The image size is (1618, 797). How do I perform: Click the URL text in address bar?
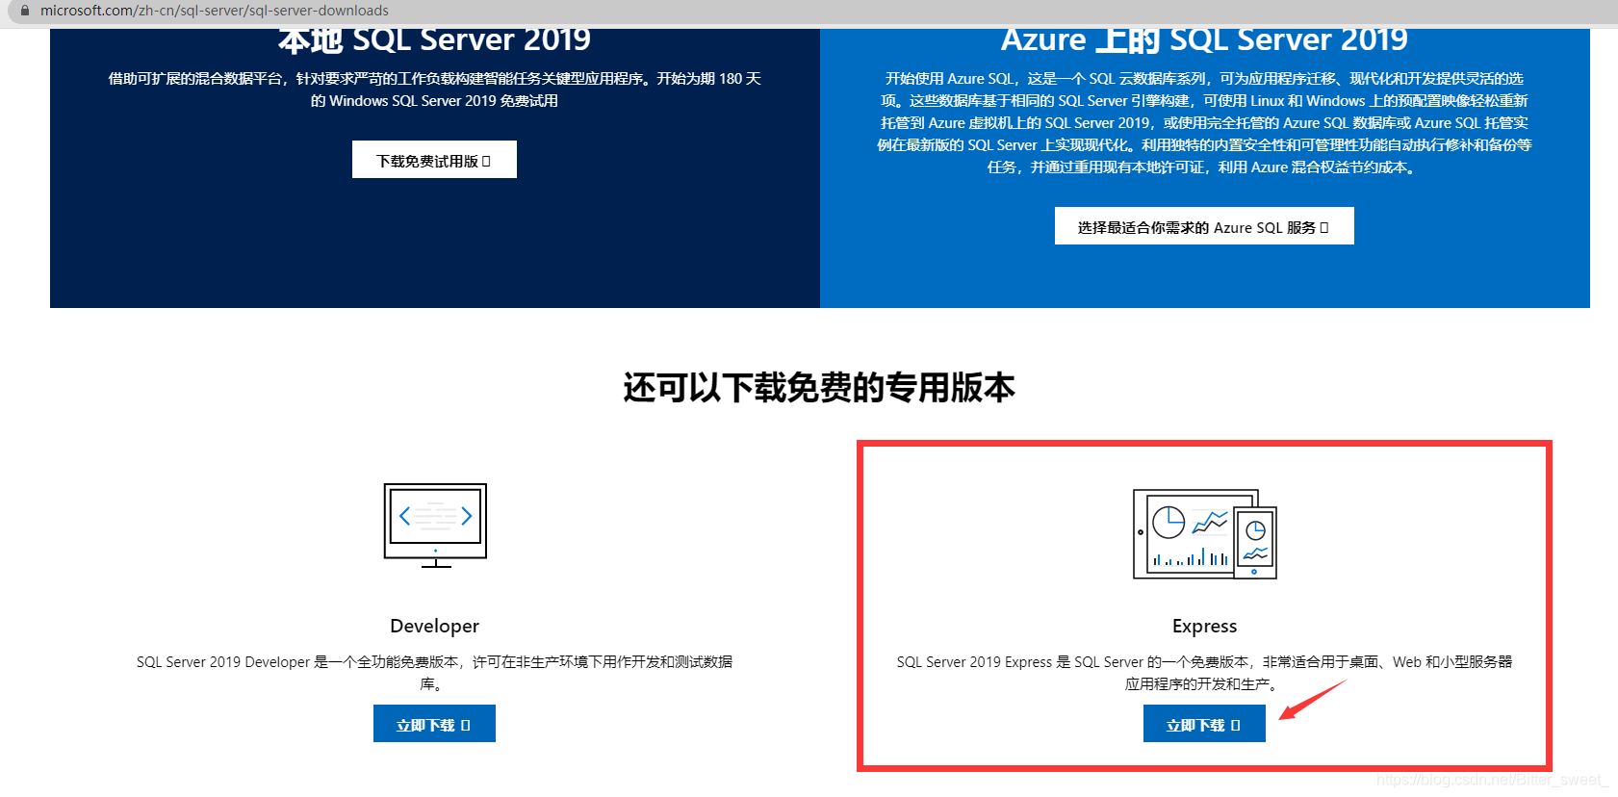point(215,11)
